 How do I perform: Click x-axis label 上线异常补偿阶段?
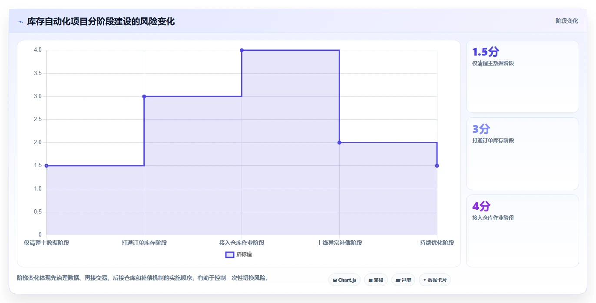coord(339,243)
